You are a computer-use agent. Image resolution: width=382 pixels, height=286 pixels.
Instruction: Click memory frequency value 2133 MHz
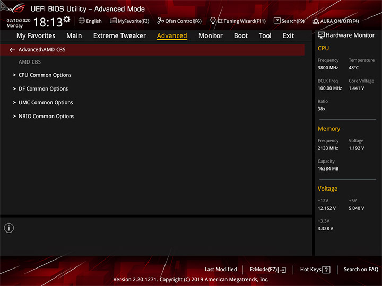coord(328,148)
